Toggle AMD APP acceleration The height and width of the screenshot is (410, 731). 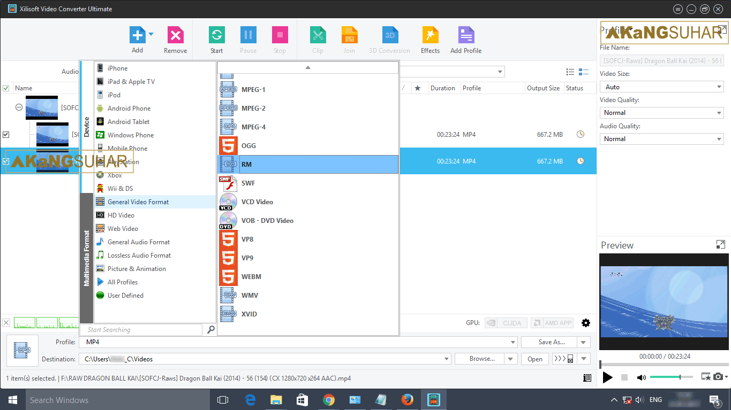552,323
